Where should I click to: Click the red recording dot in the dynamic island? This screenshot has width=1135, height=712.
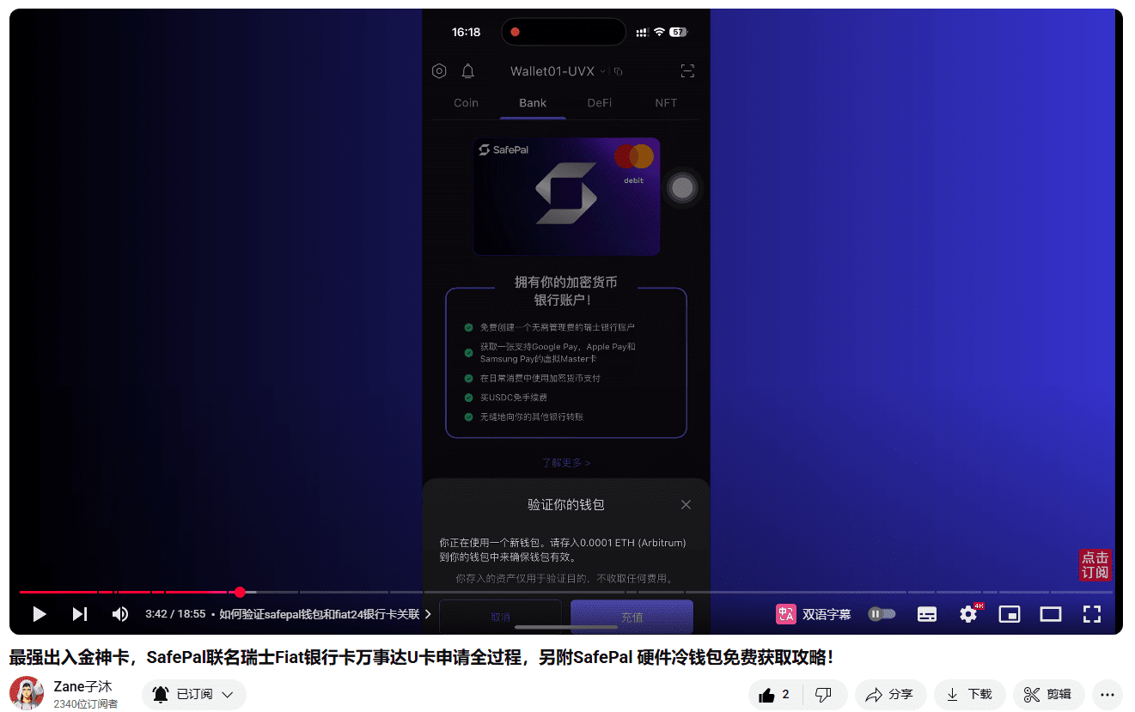(516, 32)
